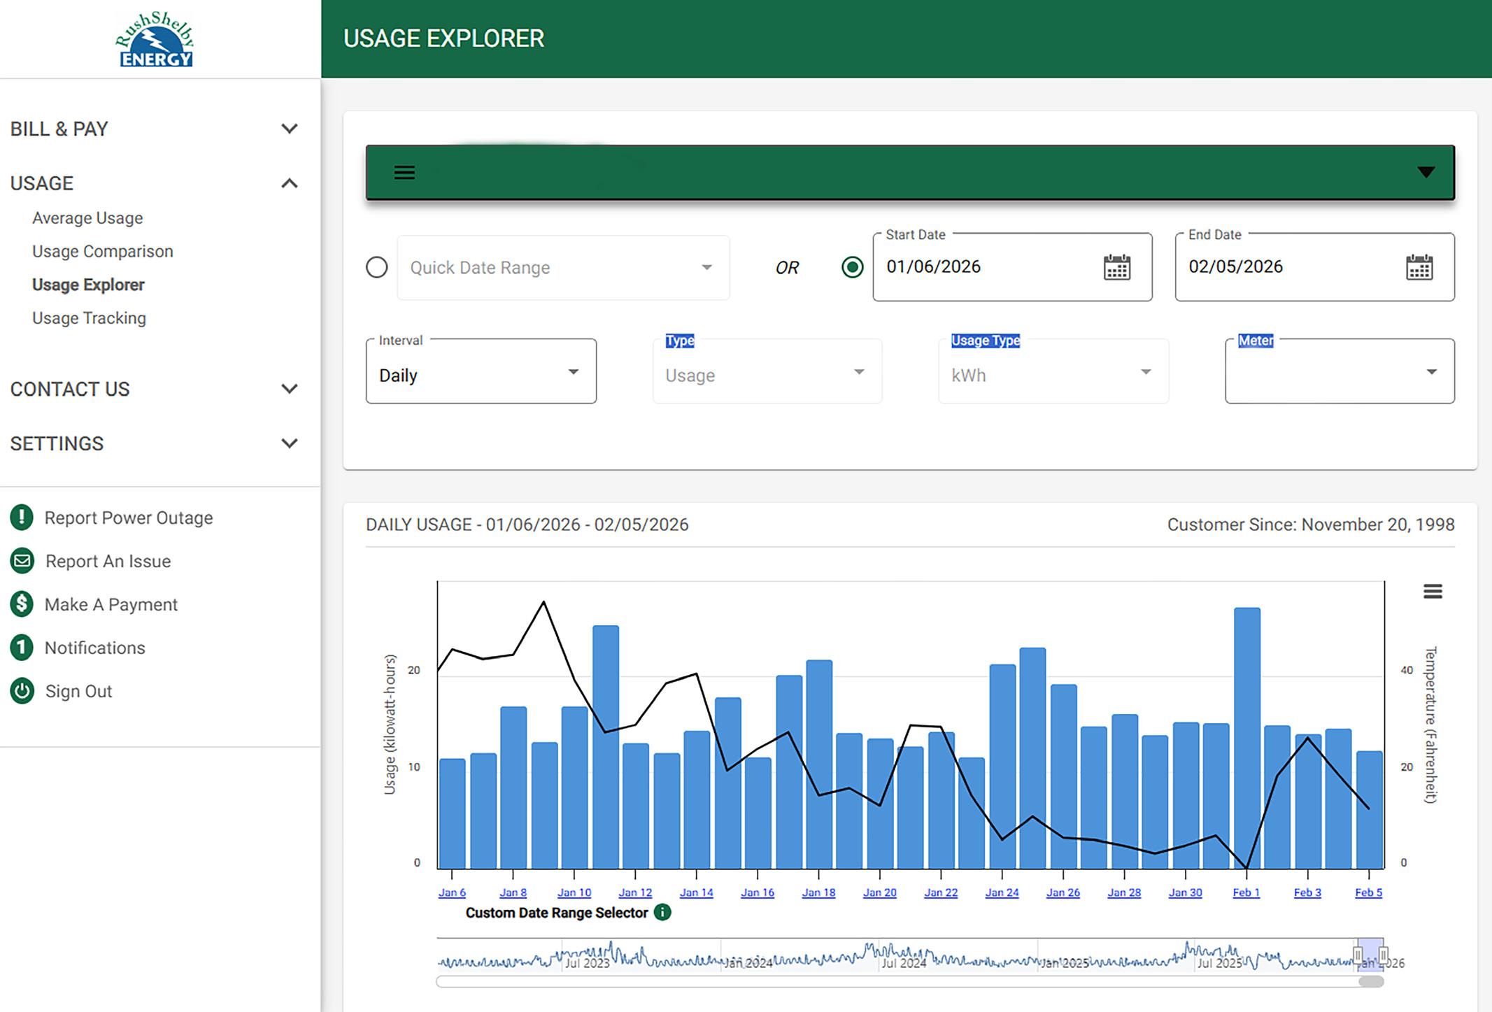Open the End Date calendar picker
Viewport: 1492px width, 1012px height.
point(1419,267)
